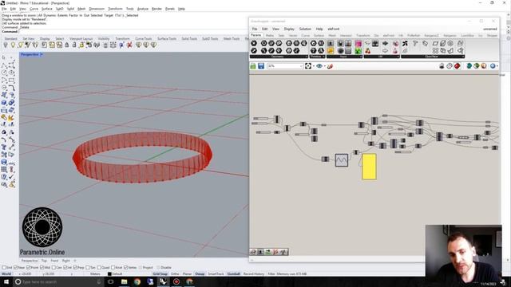Toggle the Int osnap checkbox
The image size is (511, 287).
tap(65, 268)
